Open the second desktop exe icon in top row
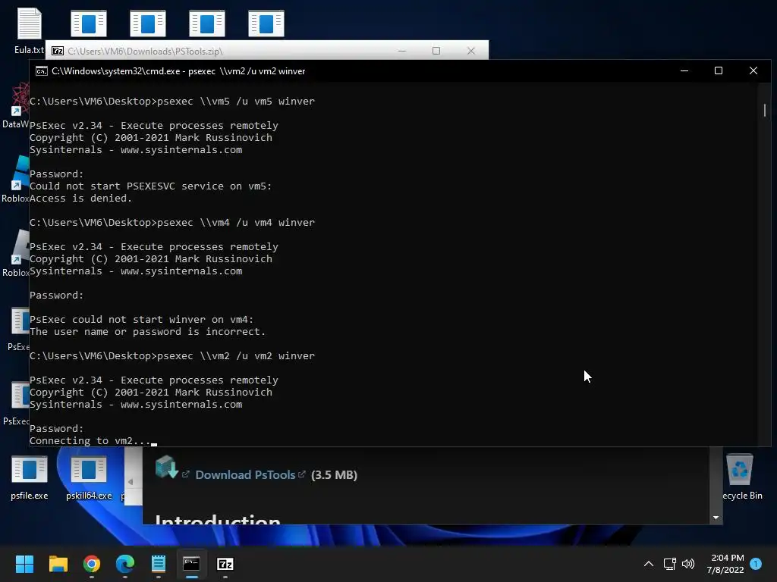Viewport: 777px width, 582px height. point(148,23)
